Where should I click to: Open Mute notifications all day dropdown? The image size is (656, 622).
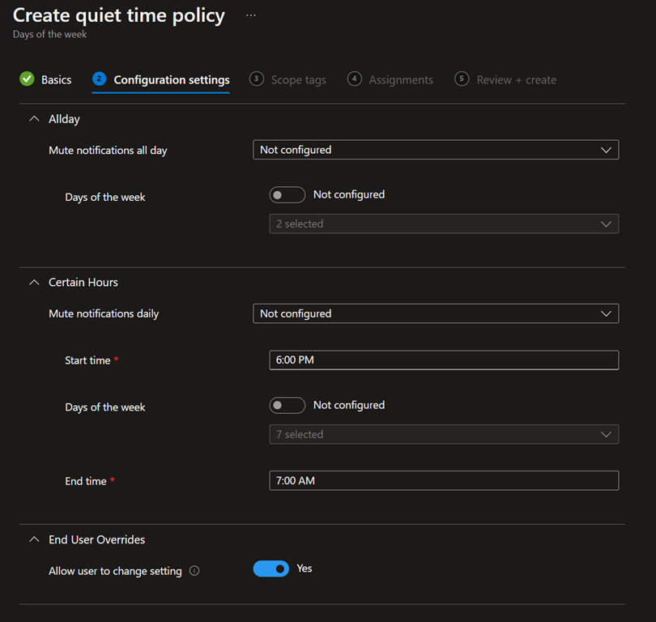coord(436,150)
